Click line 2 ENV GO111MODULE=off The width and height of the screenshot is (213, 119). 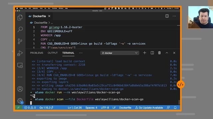click(56, 31)
